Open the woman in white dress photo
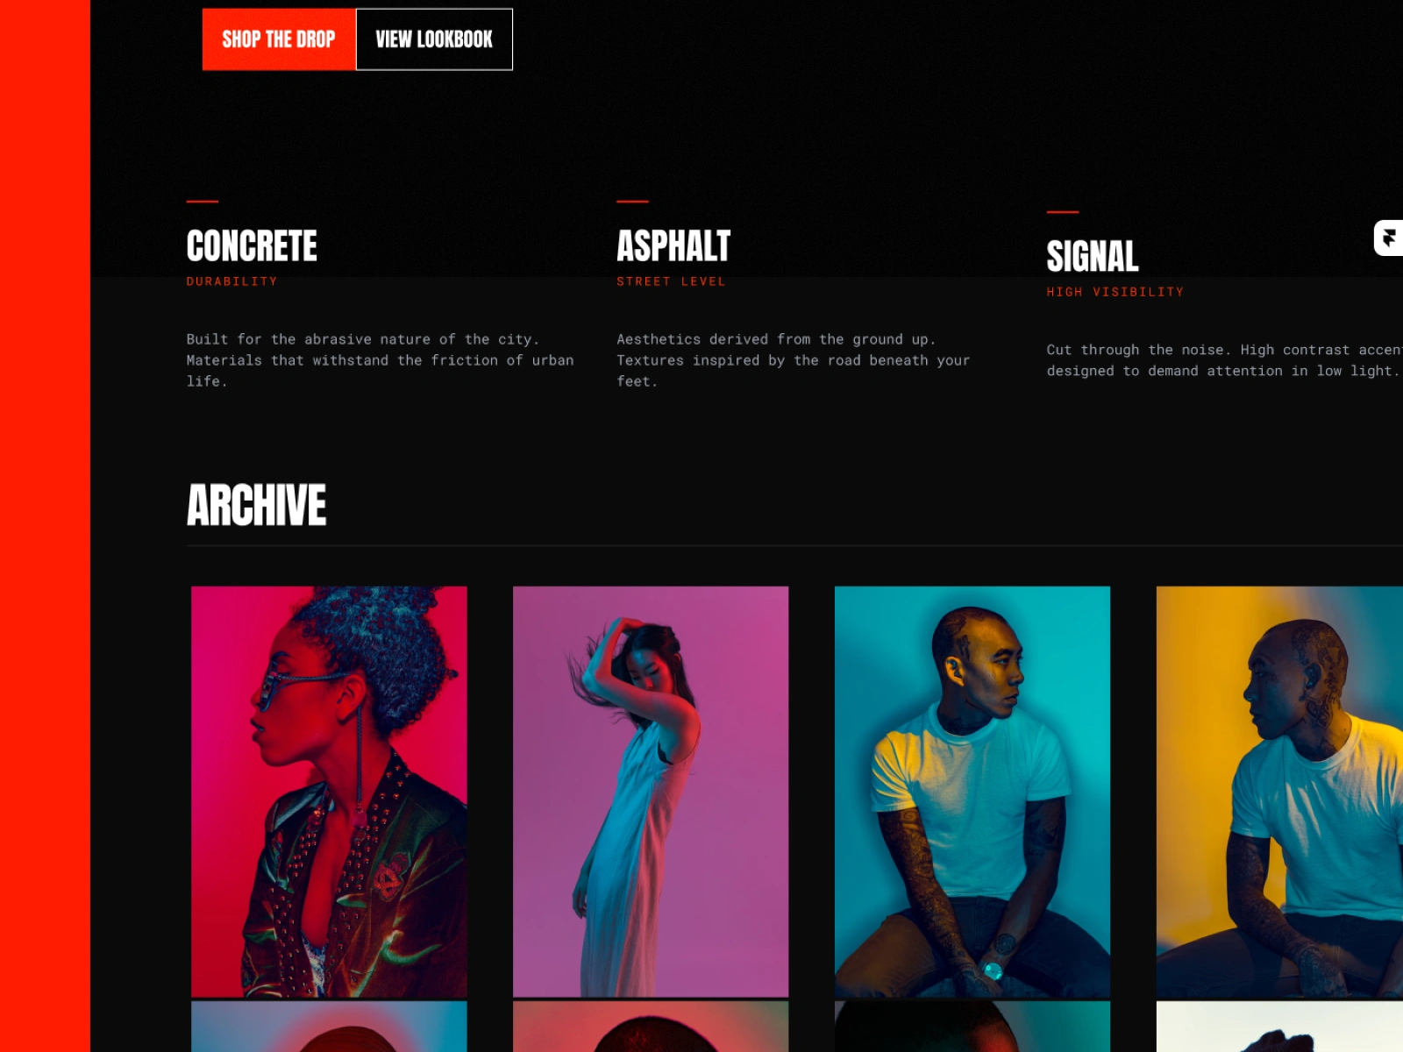 pyautogui.click(x=651, y=792)
